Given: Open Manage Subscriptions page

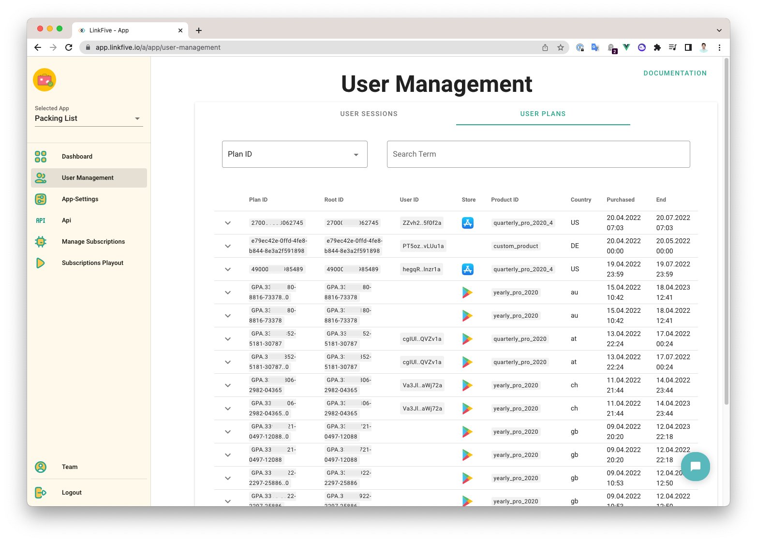Looking at the screenshot, I should (x=89, y=242).
